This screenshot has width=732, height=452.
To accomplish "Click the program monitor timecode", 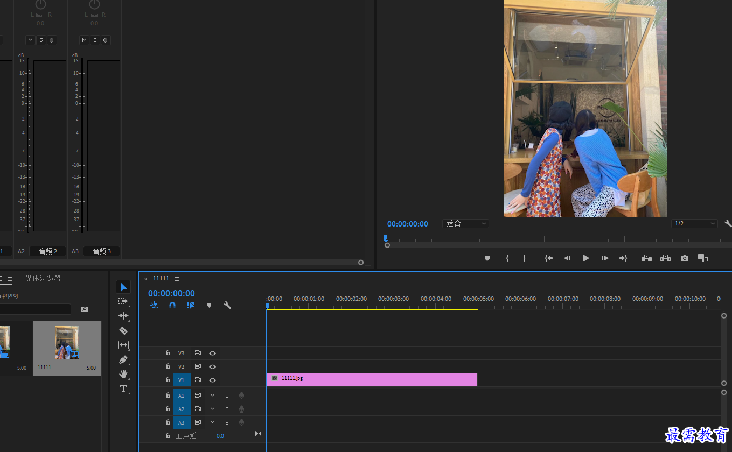I will [x=408, y=224].
